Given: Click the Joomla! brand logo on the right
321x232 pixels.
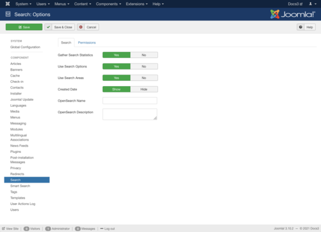Looking at the screenshot, I should pyautogui.click(x=293, y=14).
